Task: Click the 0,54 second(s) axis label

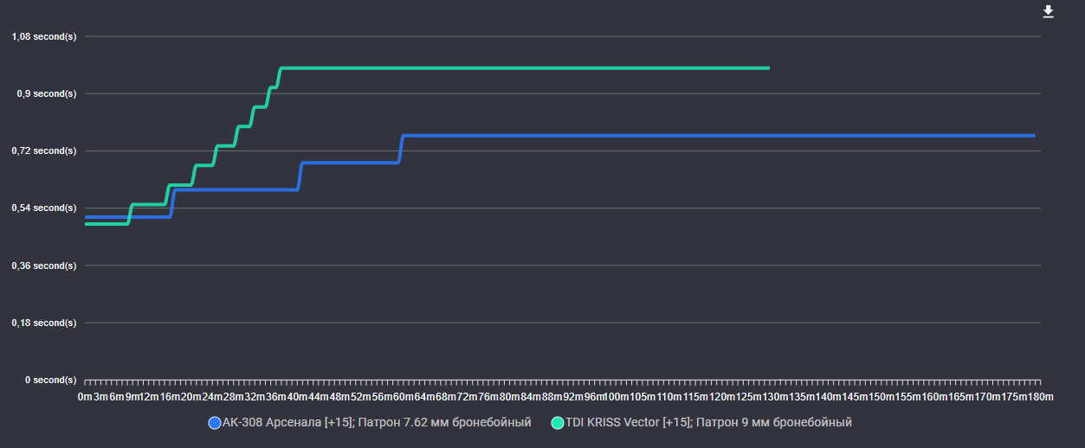Action: 44,208
